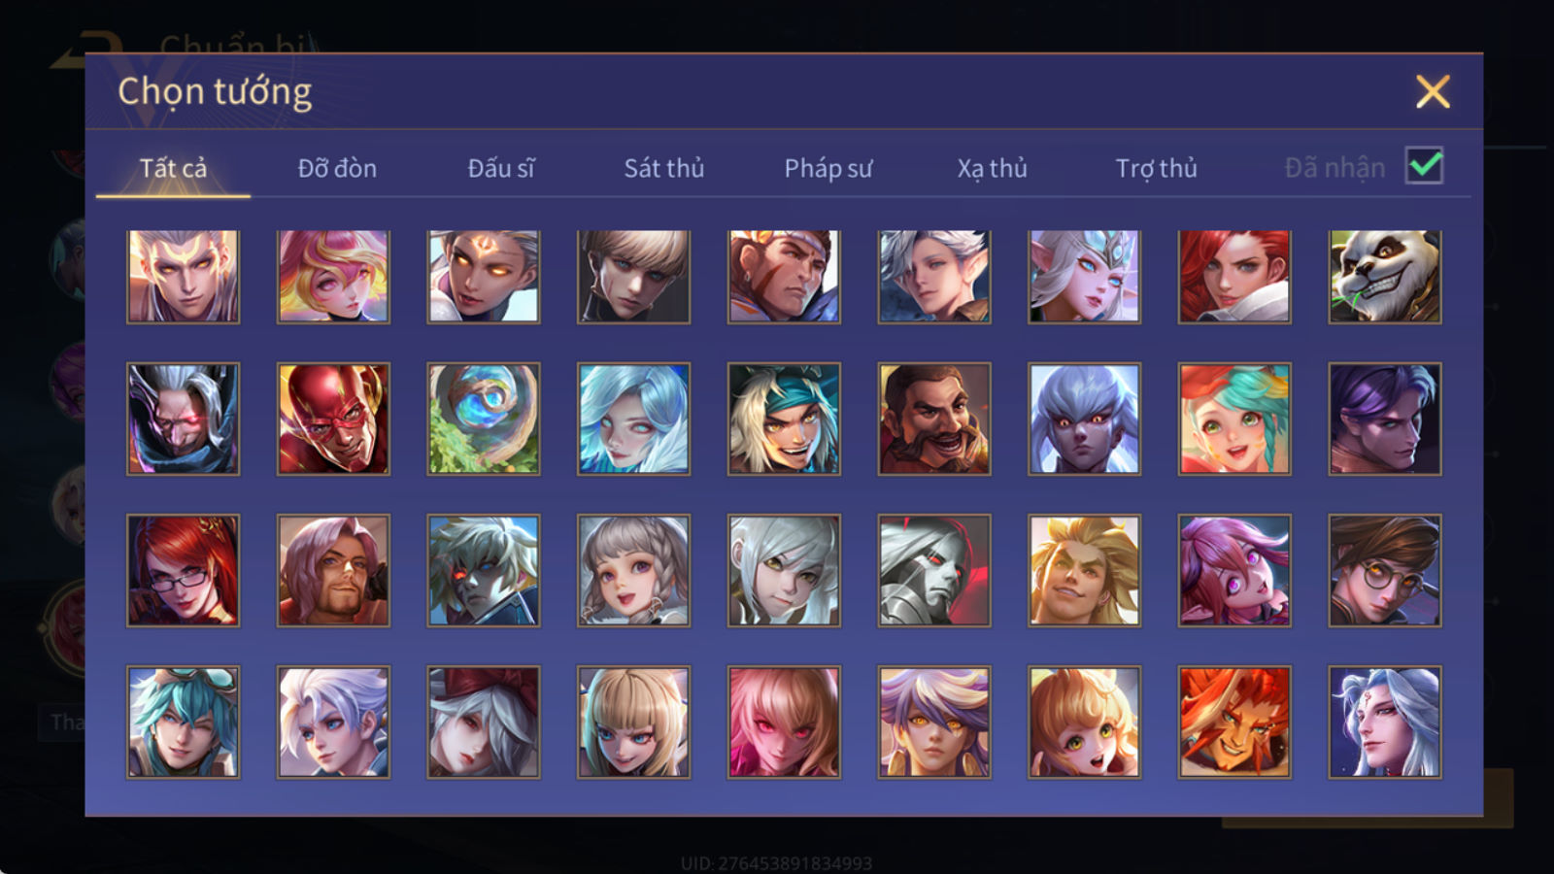Open the Sát thủ tab
The width and height of the screenshot is (1554, 874).
click(x=664, y=168)
